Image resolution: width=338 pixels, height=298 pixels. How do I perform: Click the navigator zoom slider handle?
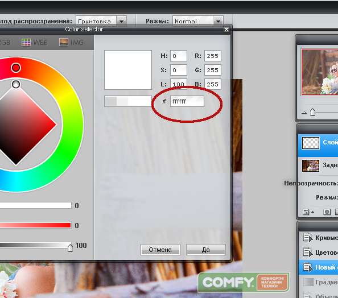pyautogui.click(x=312, y=112)
